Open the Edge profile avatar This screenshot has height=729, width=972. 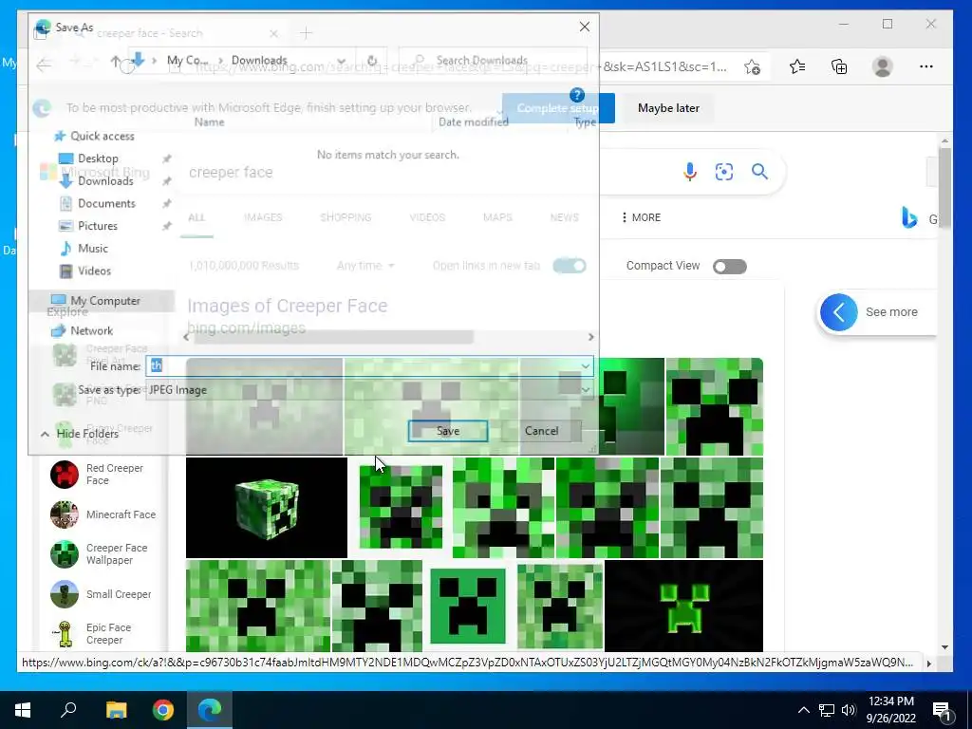[x=882, y=66]
